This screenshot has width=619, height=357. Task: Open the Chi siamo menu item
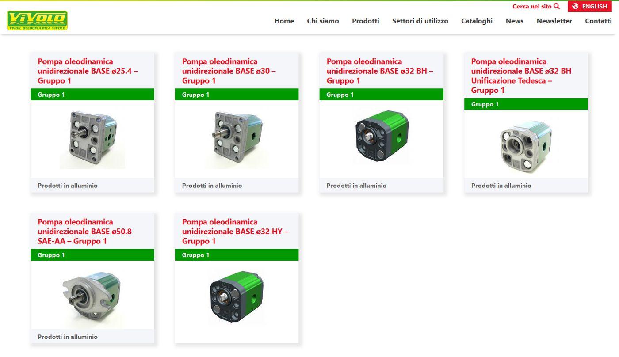tap(323, 21)
